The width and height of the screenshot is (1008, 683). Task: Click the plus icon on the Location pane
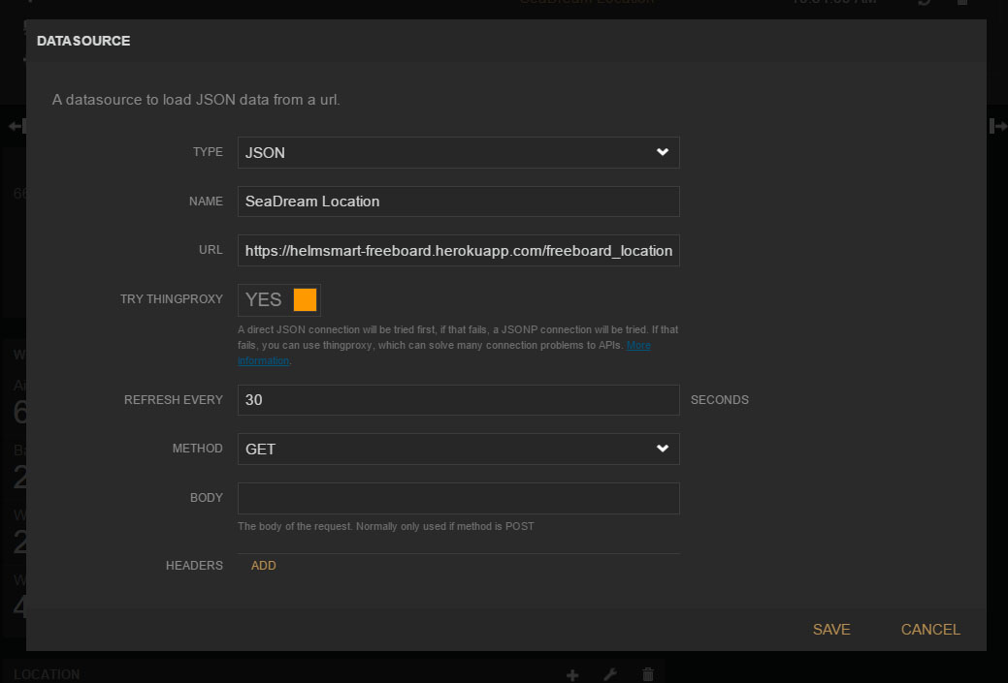[572, 674]
